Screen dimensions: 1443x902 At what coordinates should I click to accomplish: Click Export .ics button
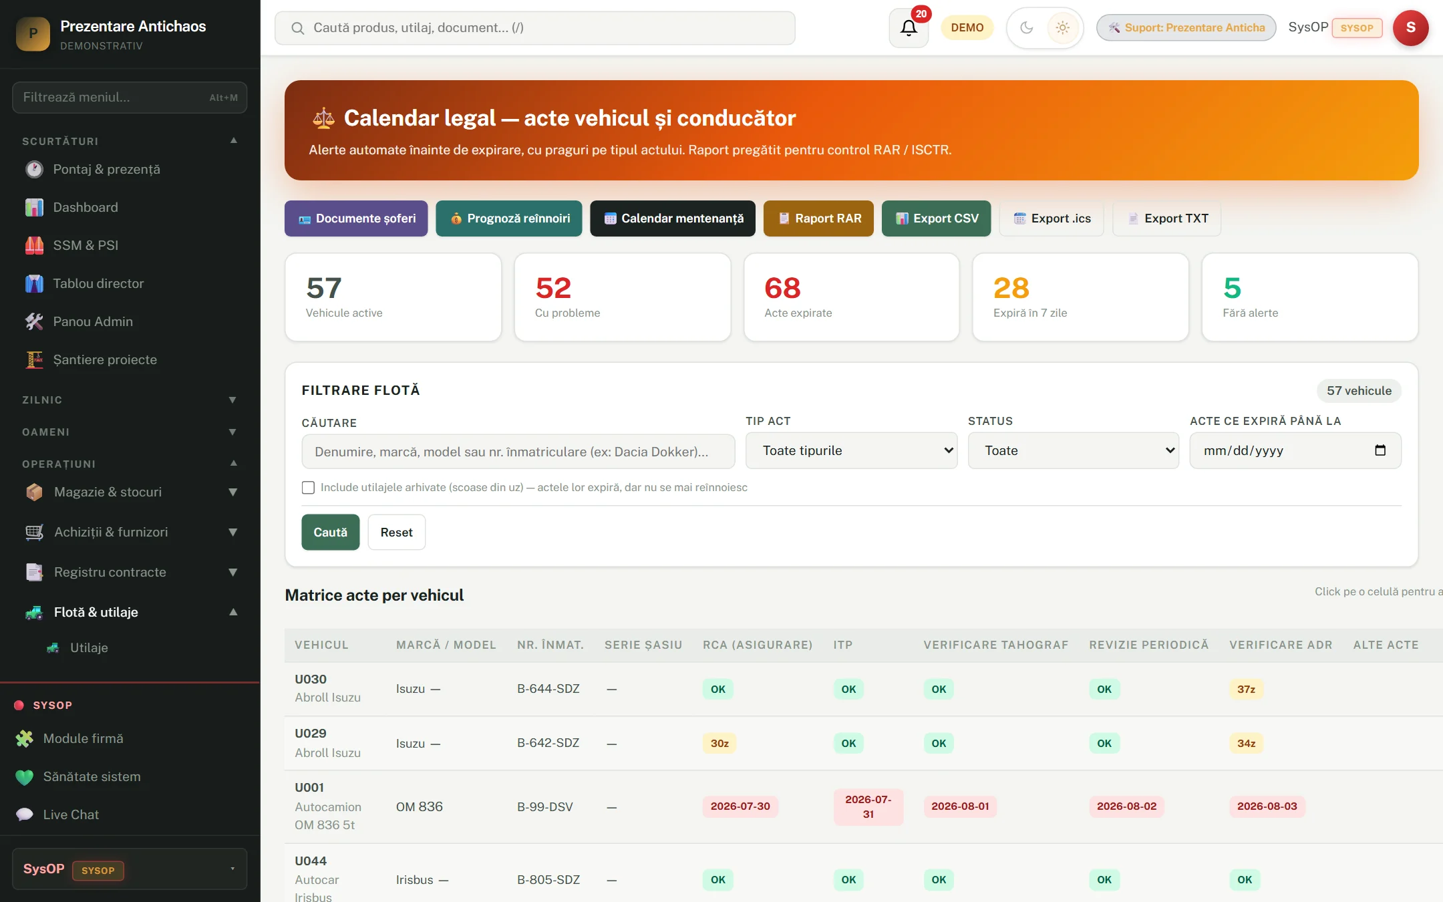[1052, 218]
